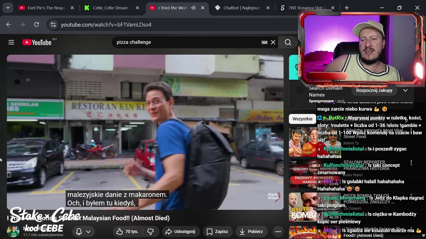Pause the Malaysian food video

coord(145,132)
